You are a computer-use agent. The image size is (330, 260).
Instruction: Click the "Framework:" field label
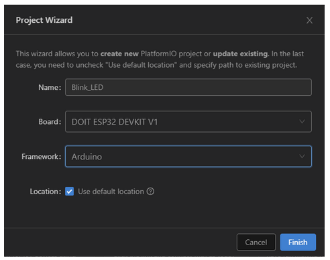(x=41, y=157)
